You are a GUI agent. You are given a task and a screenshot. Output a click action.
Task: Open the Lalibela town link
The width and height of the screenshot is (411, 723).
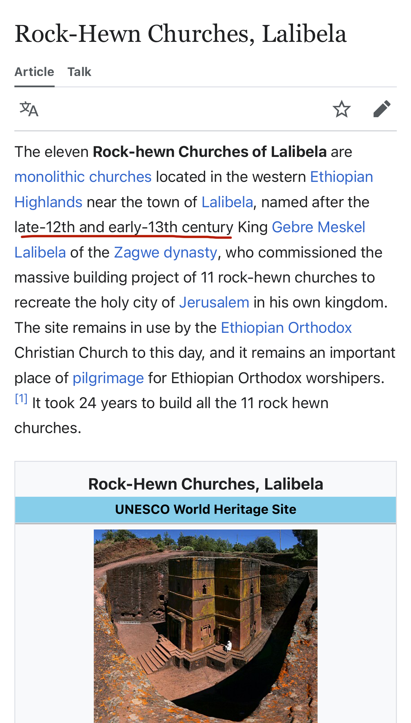227,202
